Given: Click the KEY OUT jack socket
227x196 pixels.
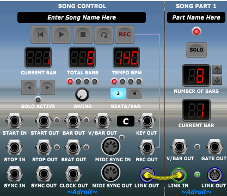Looking at the screenshot, I should [x=147, y=121].
